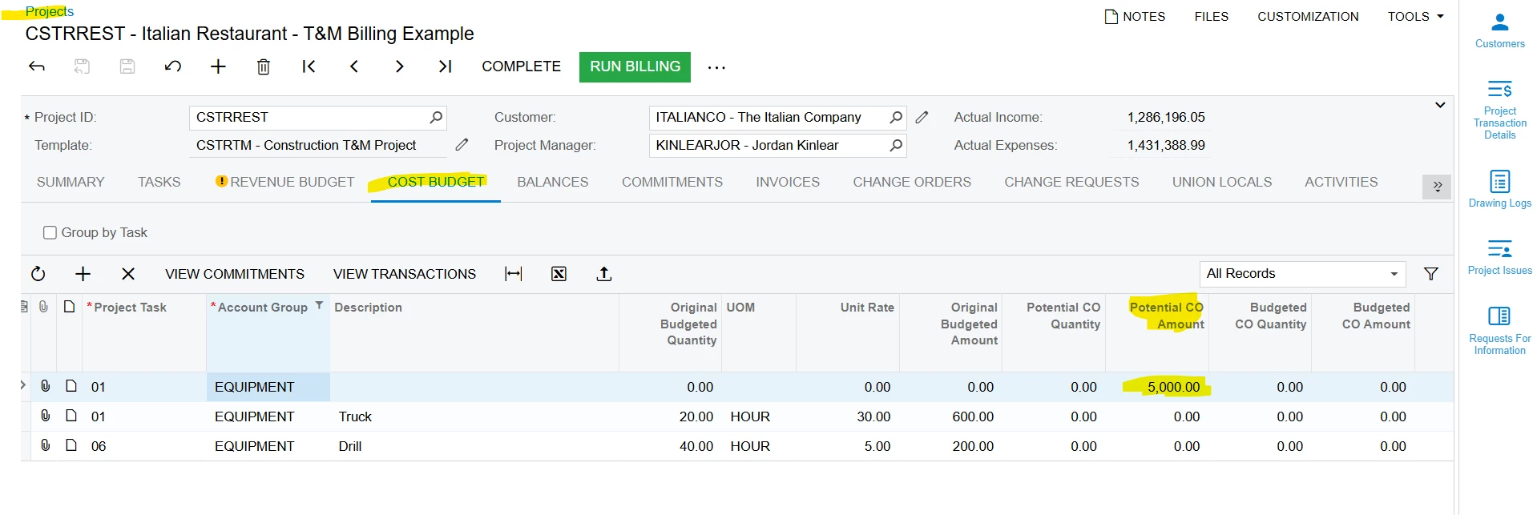Go to the first record
The image size is (1537, 515).
309,66
